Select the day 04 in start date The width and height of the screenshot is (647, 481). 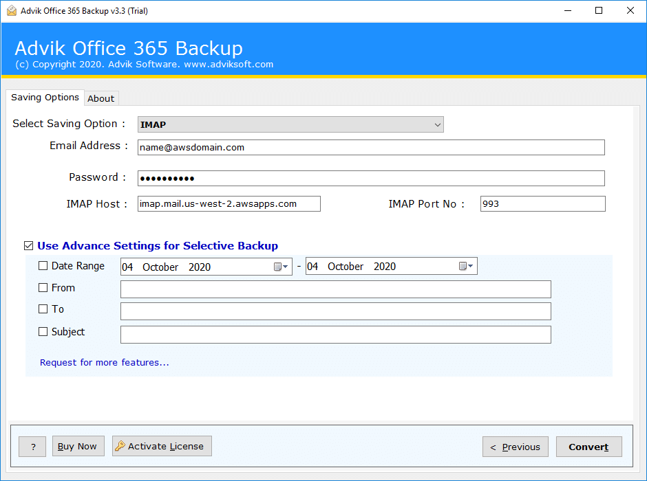(127, 267)
